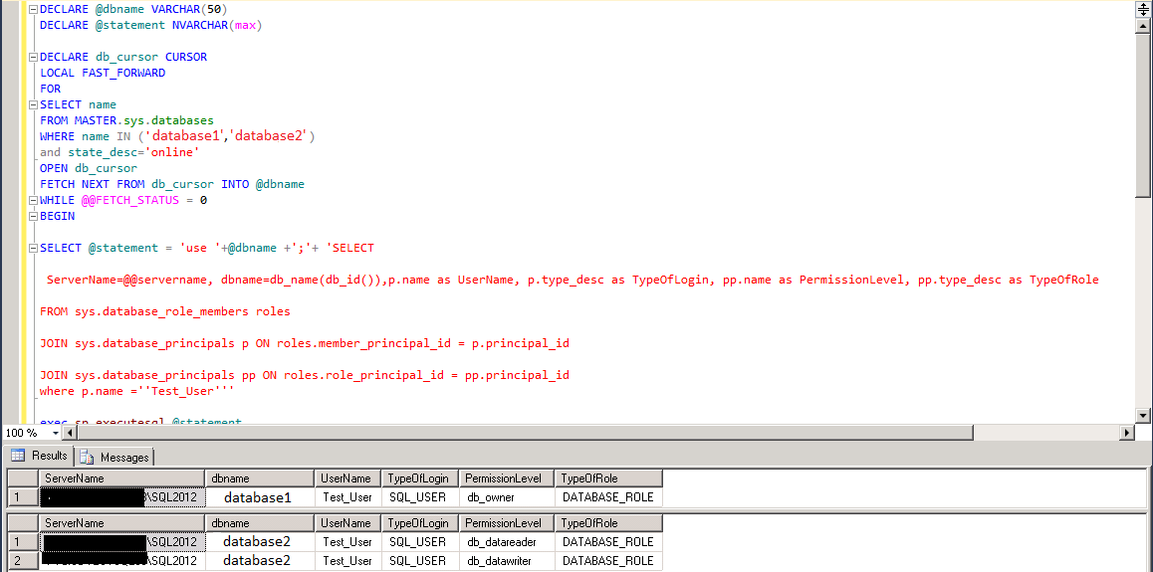Viewport: 1153px width, 572px height.
Task: Select row header 2 of db_datawriter row
Action: coord(22,561)
